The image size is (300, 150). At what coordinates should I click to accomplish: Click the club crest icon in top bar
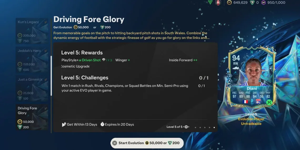[218, 3]
